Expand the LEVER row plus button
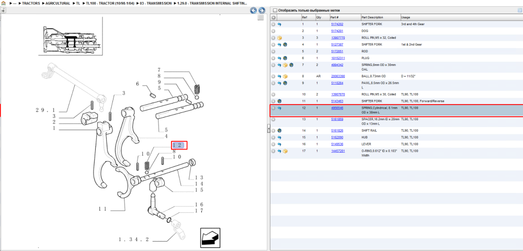Screen dimensions: 523x251 coord(274,144)
